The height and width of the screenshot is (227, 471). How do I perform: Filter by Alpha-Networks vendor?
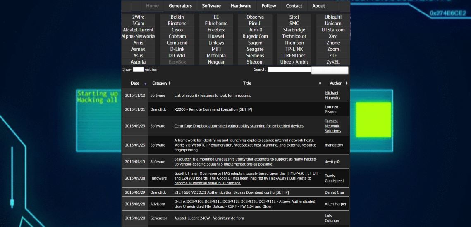point(138,36)
